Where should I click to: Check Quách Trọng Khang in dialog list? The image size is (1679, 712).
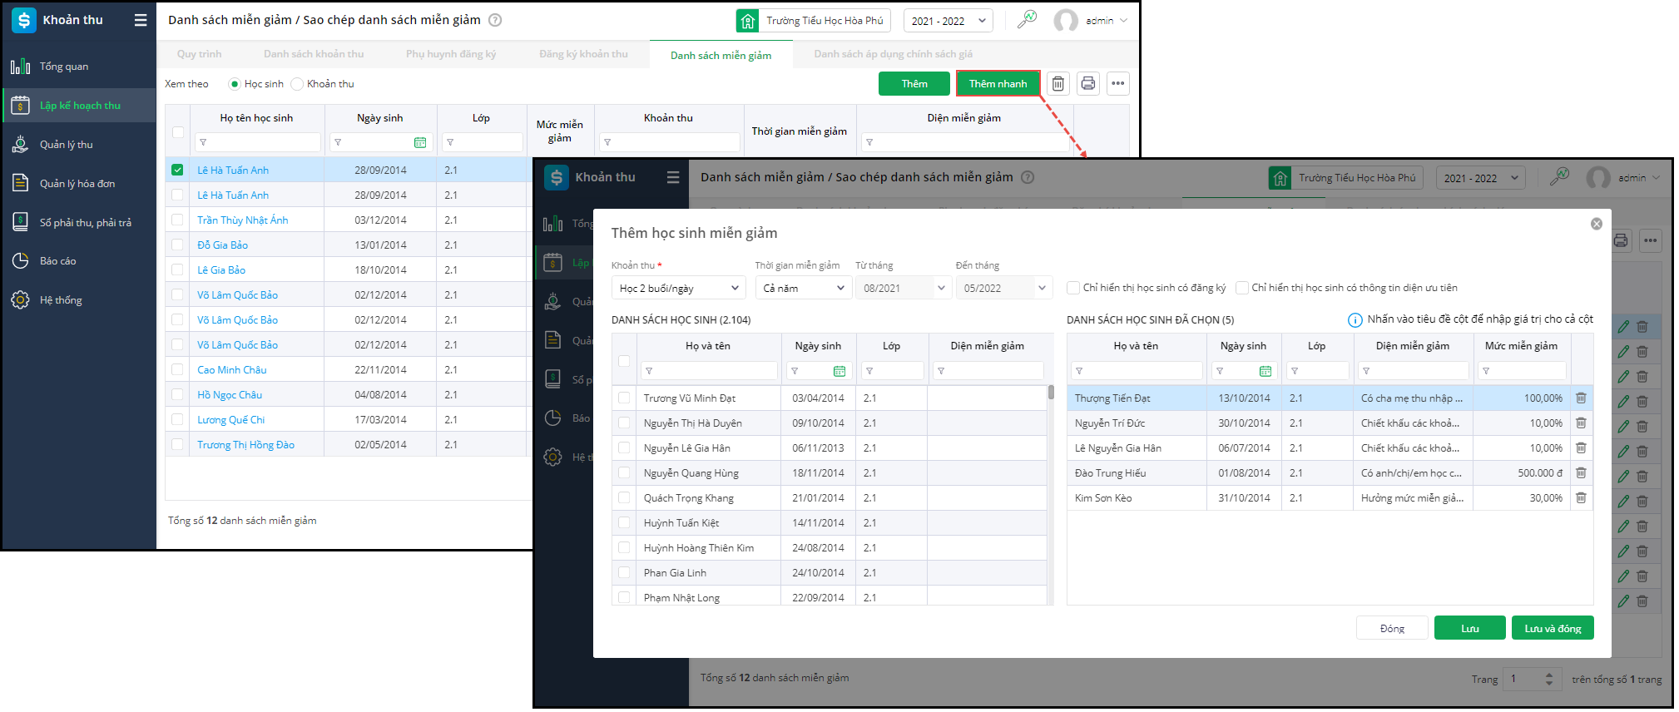[x=624, y=498]
